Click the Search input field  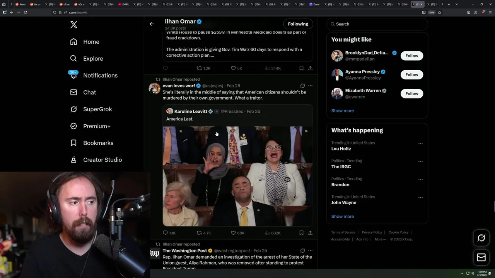(377, 24)
